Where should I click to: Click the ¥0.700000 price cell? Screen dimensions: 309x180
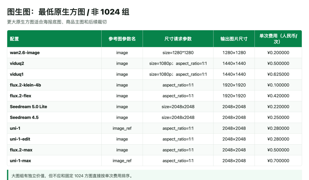point(278,161)
